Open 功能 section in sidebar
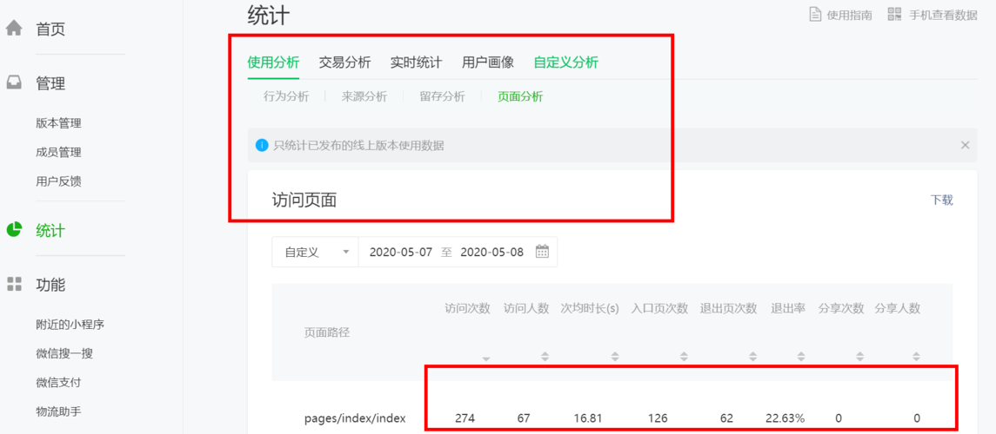996x434 pixels. [50, 285]
